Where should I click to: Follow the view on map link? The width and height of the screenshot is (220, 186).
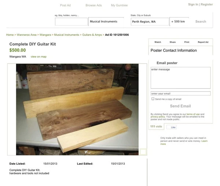[x=38, y=57]
